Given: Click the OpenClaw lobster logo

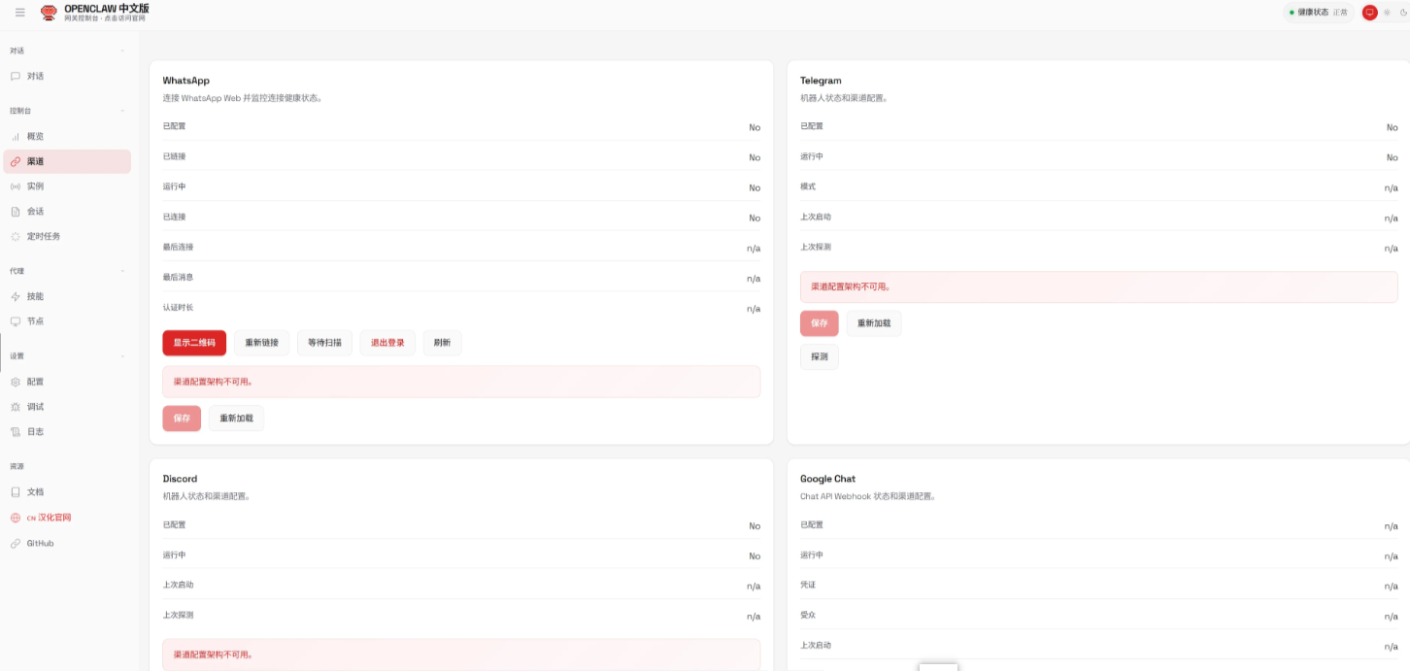Looking at the screenshot, I should 49,13.
